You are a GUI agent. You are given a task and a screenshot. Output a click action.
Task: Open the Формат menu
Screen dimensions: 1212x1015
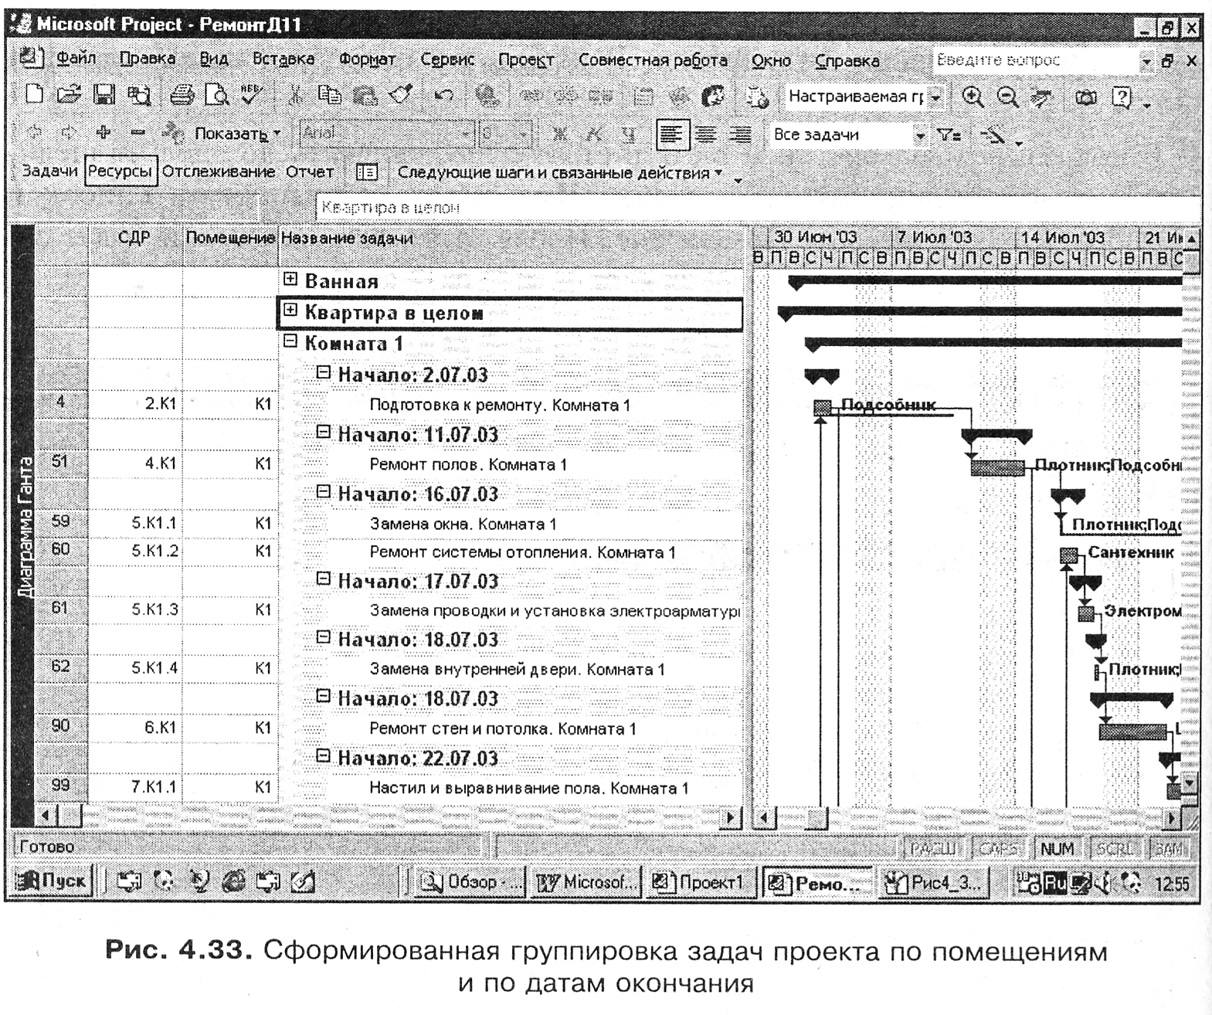(x=367, y=59)
